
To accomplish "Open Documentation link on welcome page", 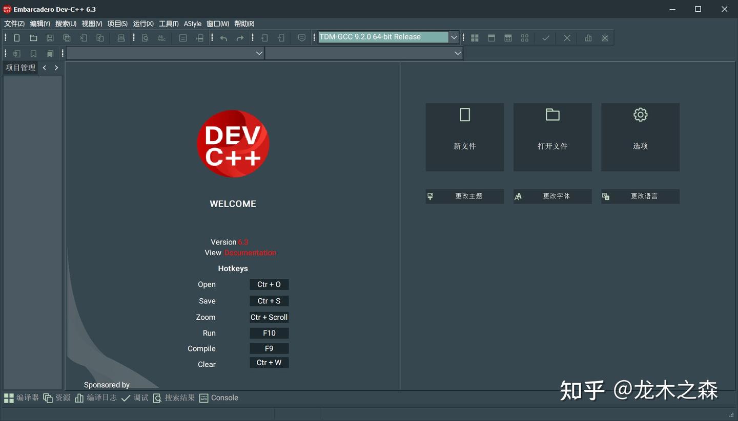I will pyautogui.click(x=250, y=252).
